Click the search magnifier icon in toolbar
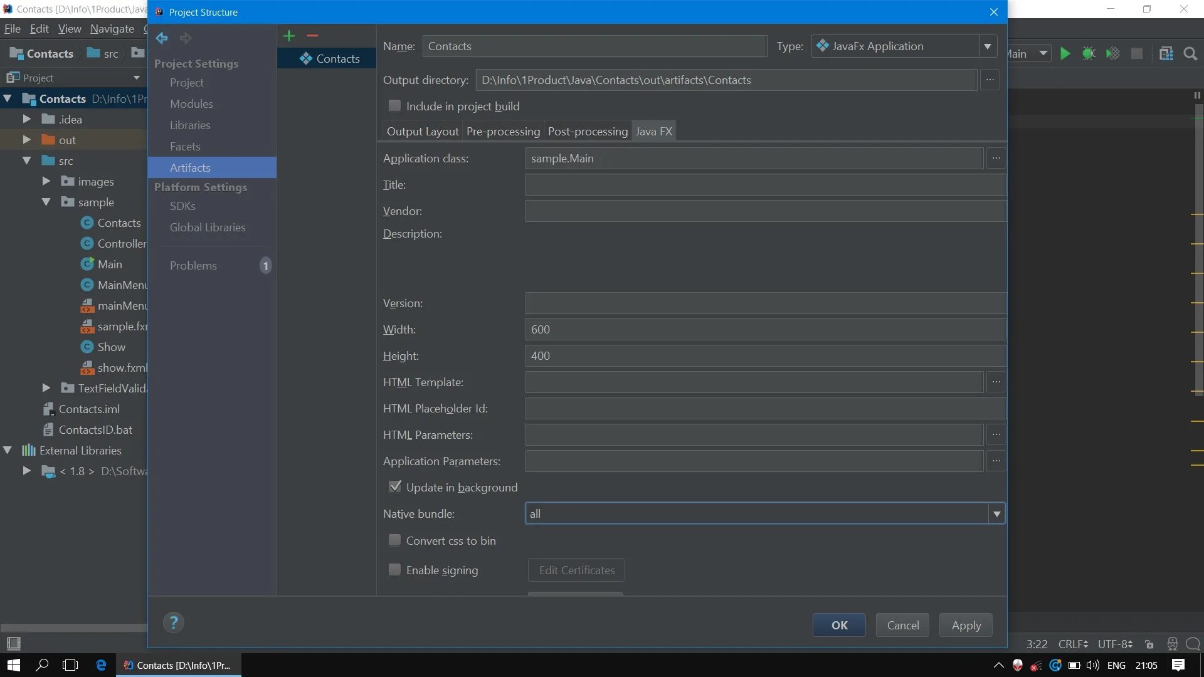 point(1190,54)
